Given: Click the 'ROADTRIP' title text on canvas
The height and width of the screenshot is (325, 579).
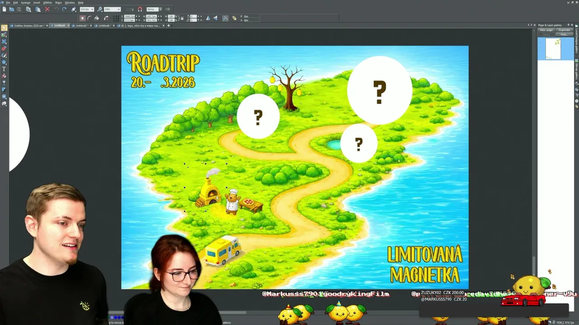Looking at the screenshot, I should click(x=163, y=63).
